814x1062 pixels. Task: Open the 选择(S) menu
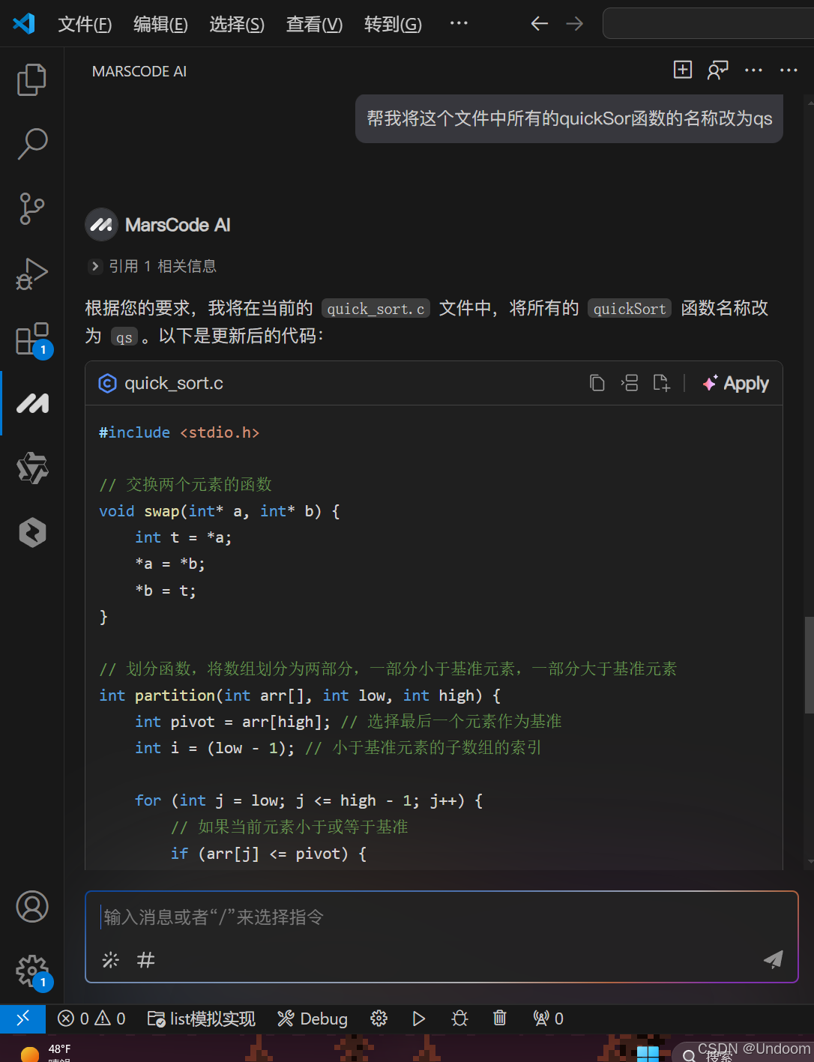(237, 25)
